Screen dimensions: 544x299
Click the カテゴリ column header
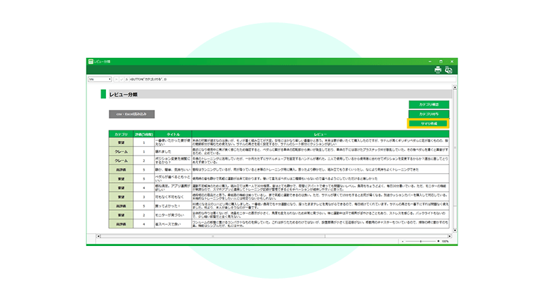121,135
